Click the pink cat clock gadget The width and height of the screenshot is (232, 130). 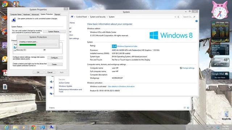pos(220,10)
